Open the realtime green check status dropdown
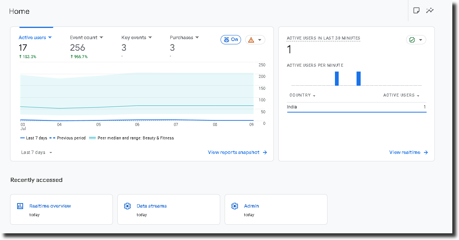The width and height of the screenshot is (459, 240). [x=416, y=40]
